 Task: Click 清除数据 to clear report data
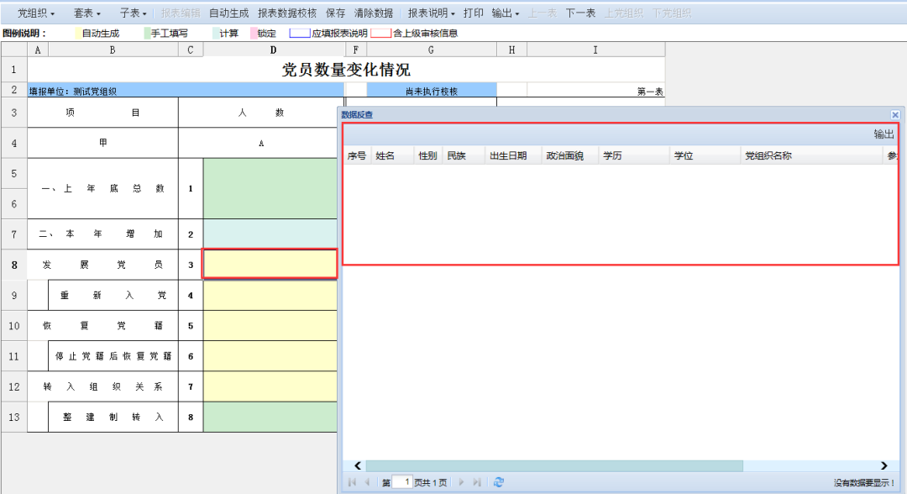pyautogui.click(x=373, y=14)
